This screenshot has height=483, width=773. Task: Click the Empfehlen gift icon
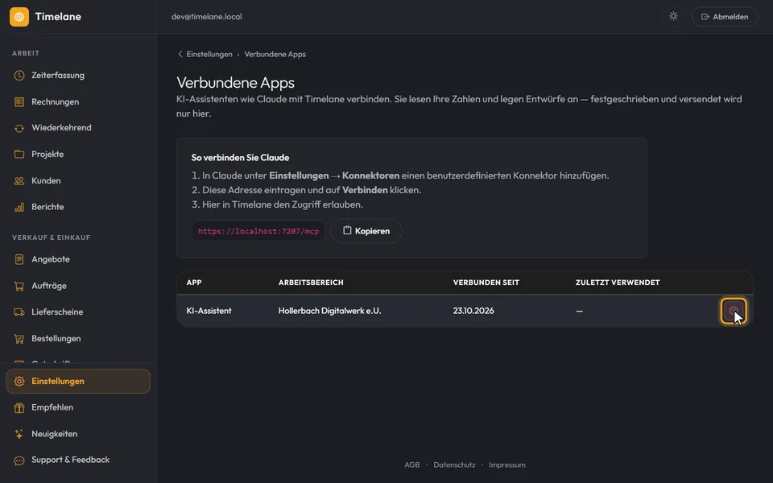point(19,407)
